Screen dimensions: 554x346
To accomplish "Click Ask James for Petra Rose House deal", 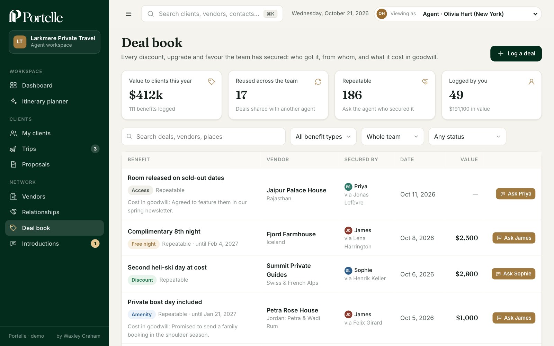I will click(x=514, y=318).
